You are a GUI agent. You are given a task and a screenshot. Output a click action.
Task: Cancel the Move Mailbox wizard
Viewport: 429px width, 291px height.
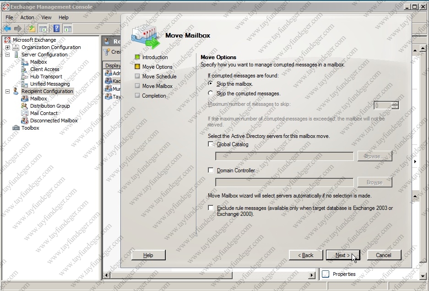click(x=384, y=255)
